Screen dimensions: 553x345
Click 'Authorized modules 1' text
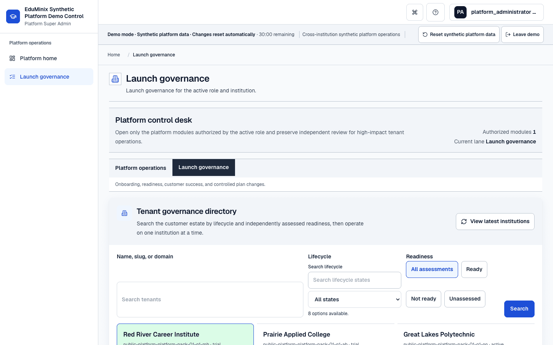509,132
